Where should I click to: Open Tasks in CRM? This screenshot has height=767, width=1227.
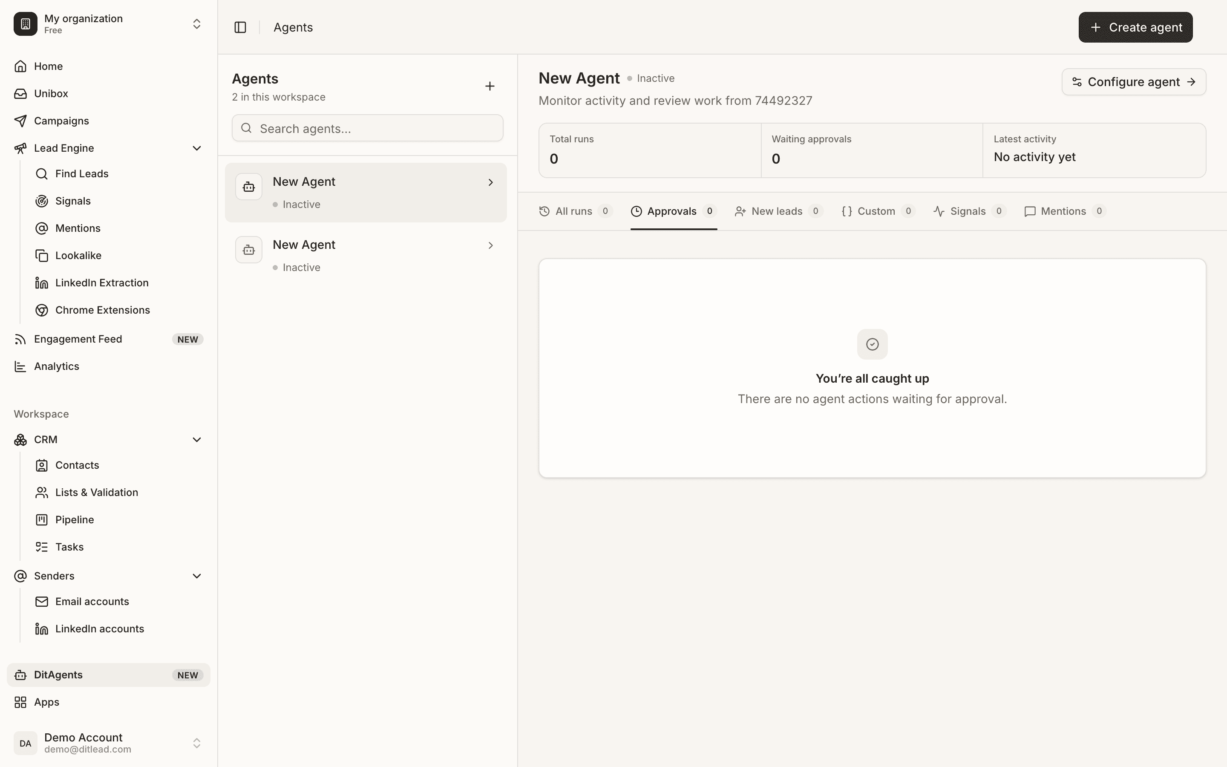(119, 547)
